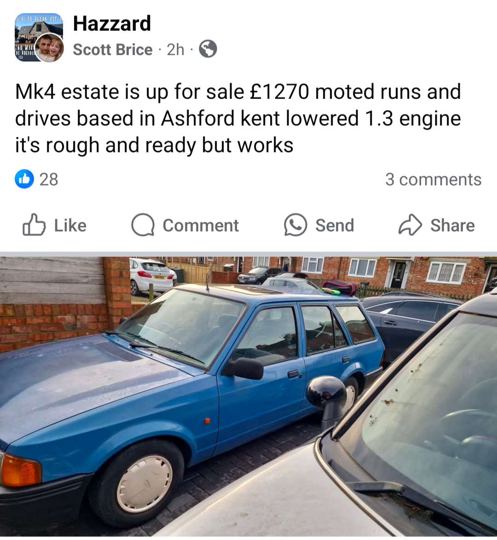Tap the Share arrow icon
The width and height of the screenshot is (497, 540).
coord(410,225)
